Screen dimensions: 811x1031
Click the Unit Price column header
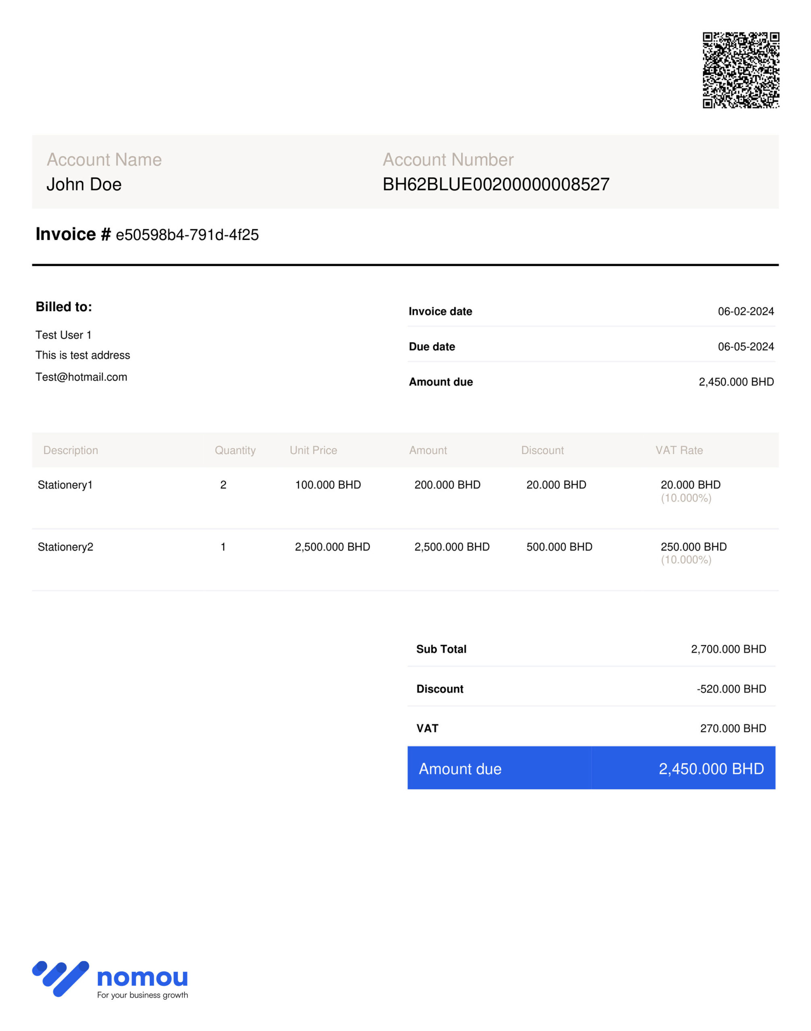click(x=313, y=450)
